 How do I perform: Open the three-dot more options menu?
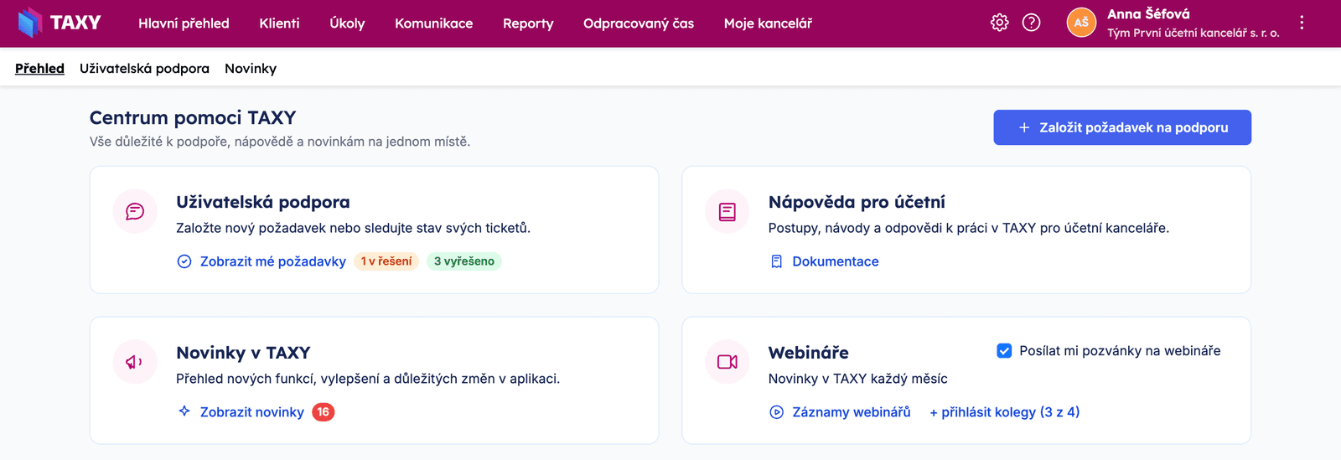coord(1302,23)
